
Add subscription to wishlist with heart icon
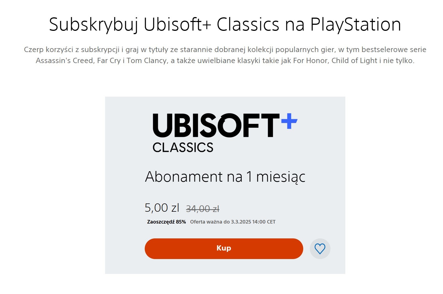(320, 249)
